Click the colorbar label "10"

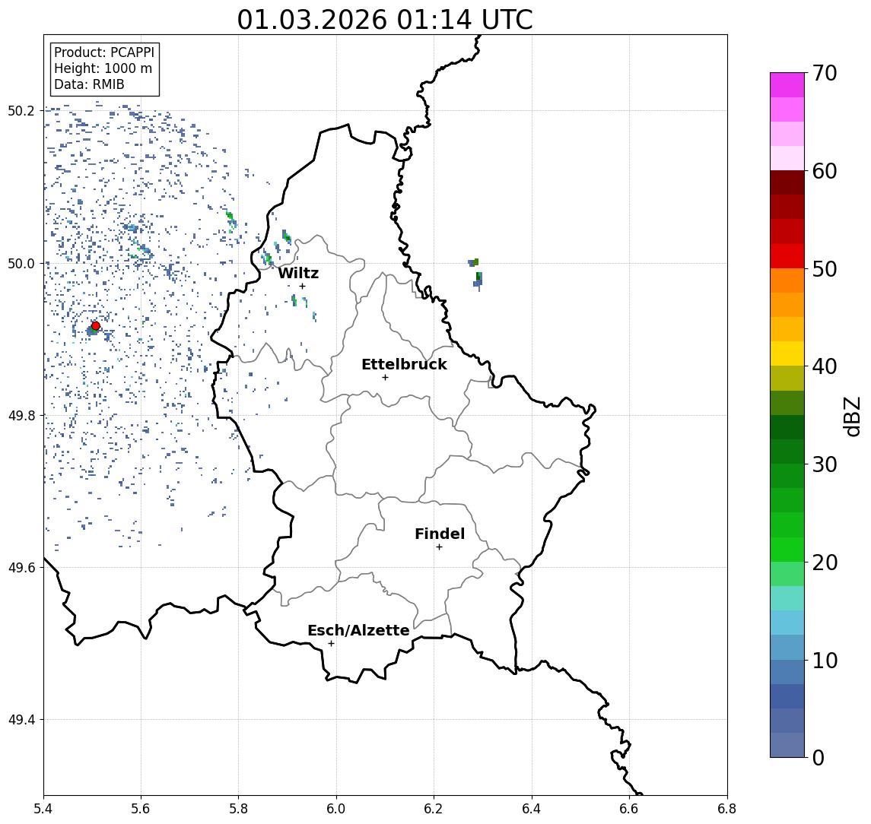click(x=825, y=661)
